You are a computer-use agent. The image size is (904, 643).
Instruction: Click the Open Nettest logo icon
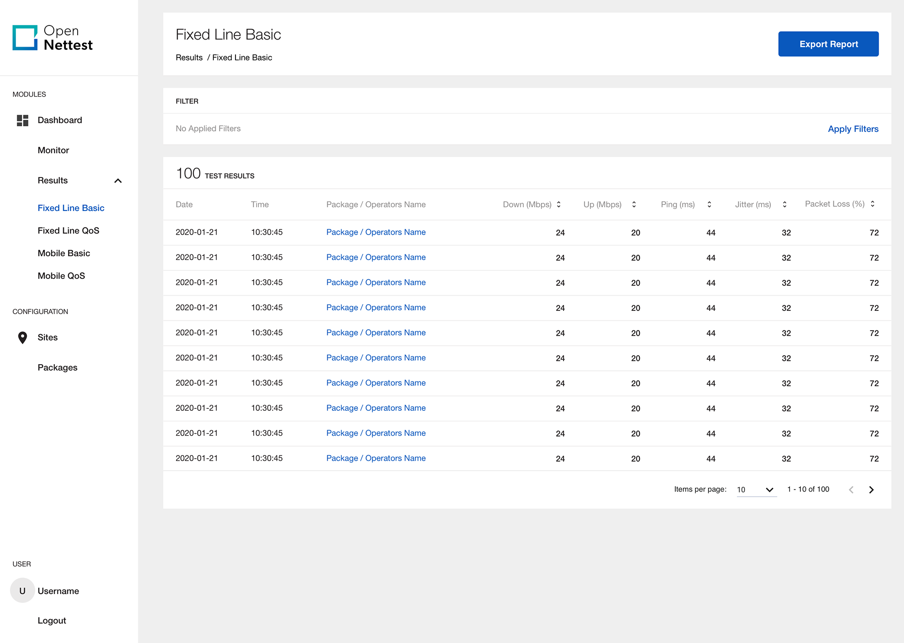[25, 38]
